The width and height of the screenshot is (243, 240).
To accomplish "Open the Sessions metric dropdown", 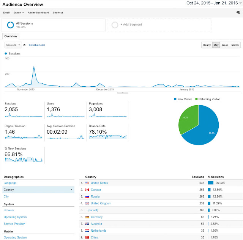I will (13, 45).
